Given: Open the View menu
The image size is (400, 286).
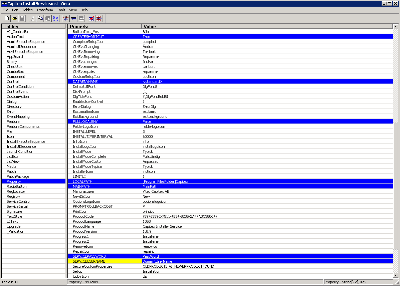Looking at the screenshot, I should pyautogui.click(x=73, y=10).
